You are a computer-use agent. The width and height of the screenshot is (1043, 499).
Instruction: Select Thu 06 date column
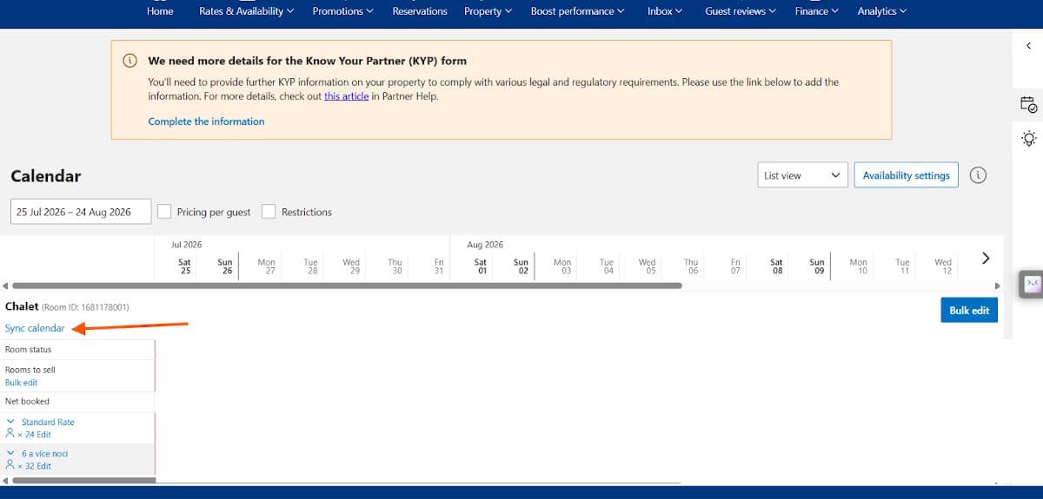(x=691, y=266)
